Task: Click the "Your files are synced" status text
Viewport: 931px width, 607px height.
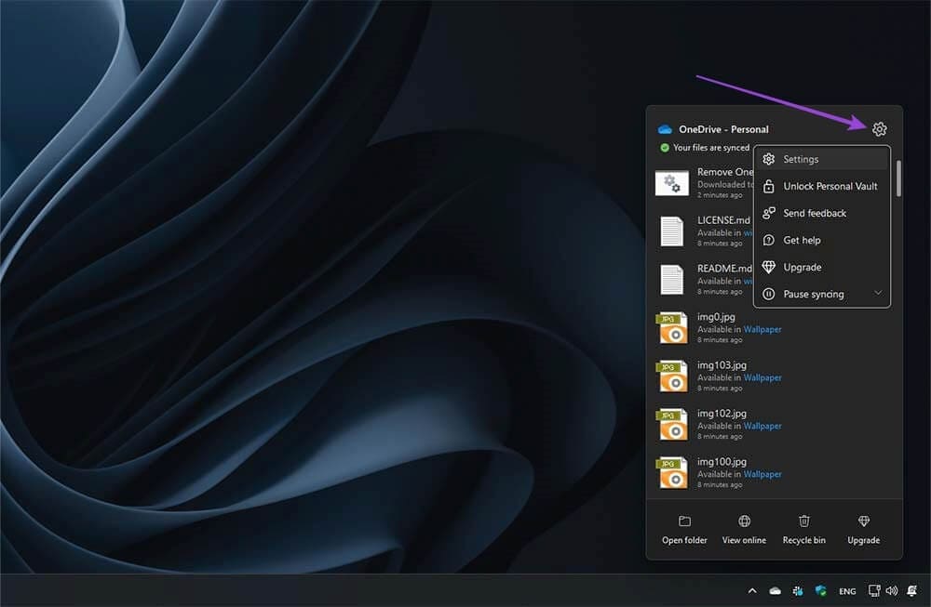Action: pyautogui.click(x=711, y=148)
